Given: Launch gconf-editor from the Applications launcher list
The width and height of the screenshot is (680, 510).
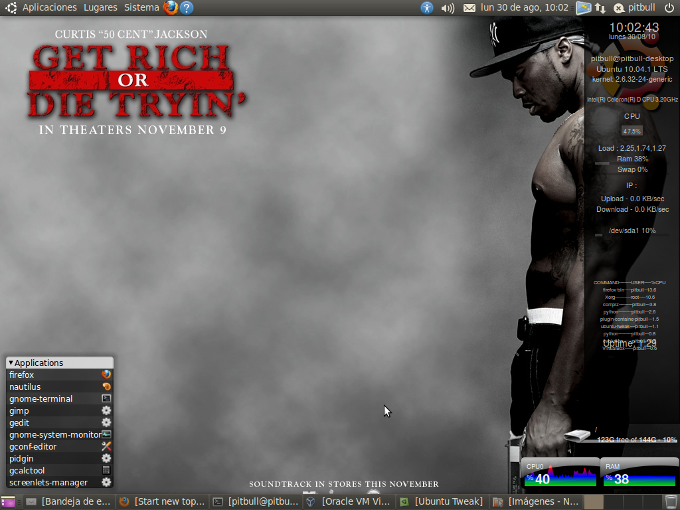Looking at the screenshot, I should coord(60,447).
